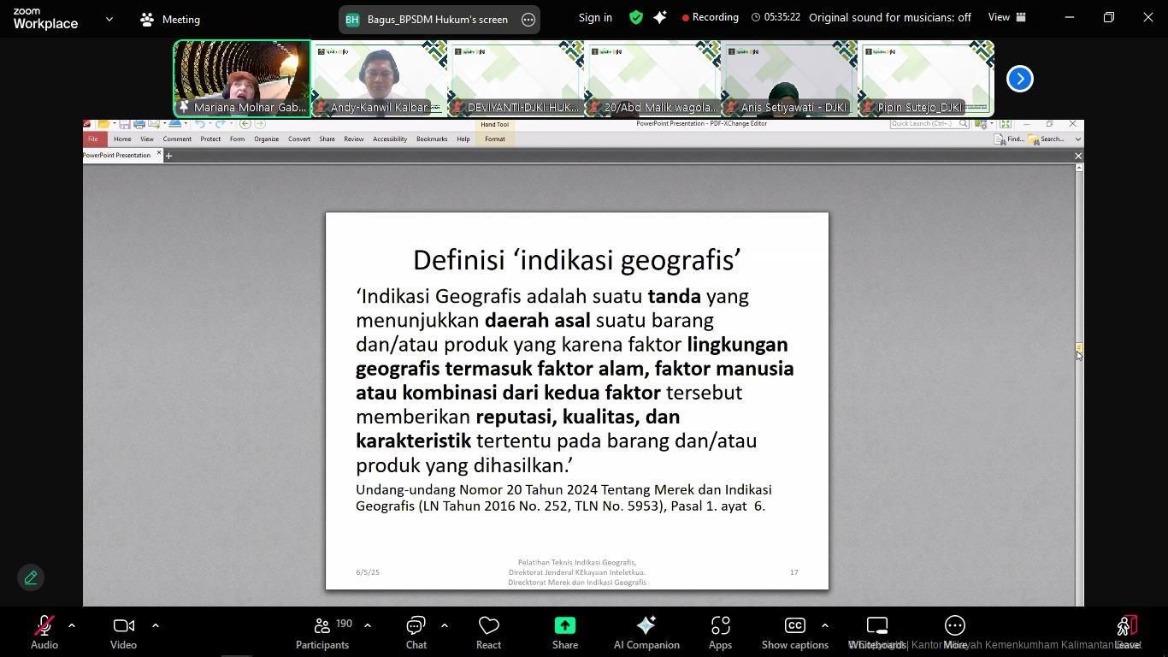Open AI Companion in the Zoom toolbar
The height and width of the screenshot is (657, 1168).
click(646, 631)
